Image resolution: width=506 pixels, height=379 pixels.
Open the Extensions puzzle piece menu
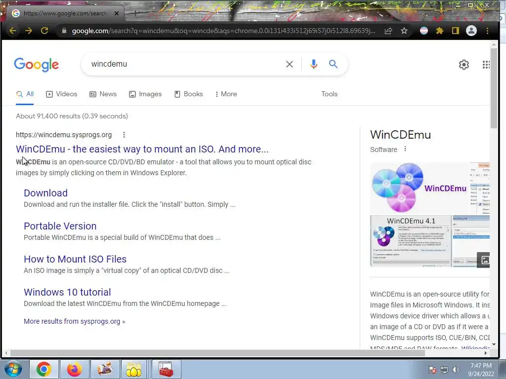pyautogui.click(x=439, y=31)
